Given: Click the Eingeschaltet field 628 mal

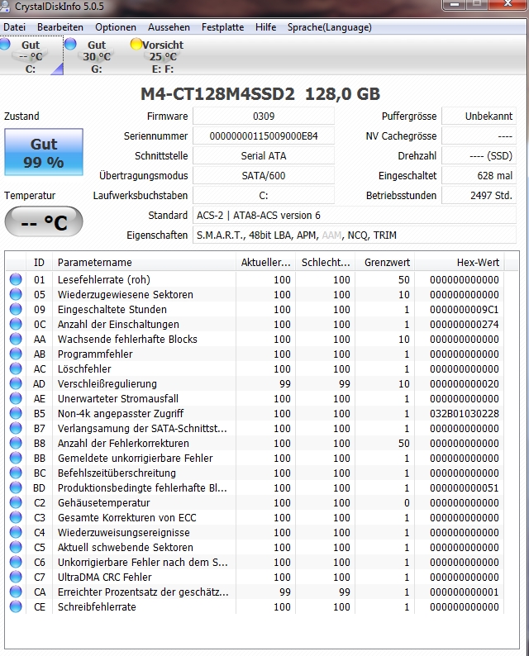Looking at the screenshot, I should (x=479, y=175).
